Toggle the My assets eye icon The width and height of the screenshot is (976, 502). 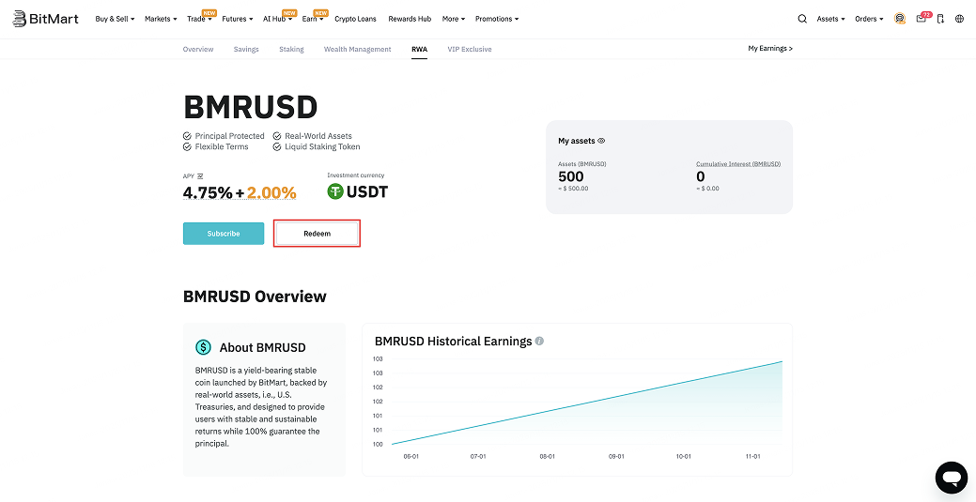[601, 141]
